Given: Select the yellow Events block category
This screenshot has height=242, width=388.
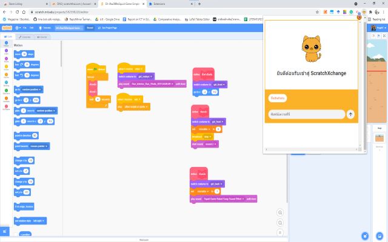Looking at the screenshot, I should point(6,67).
